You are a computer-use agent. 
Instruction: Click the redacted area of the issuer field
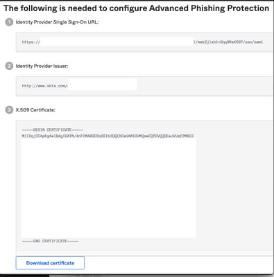[103, 84]
